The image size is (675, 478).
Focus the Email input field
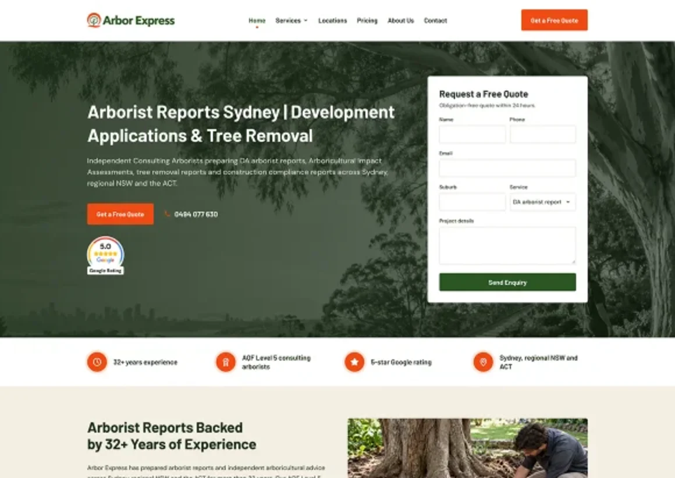pos(507,168)
